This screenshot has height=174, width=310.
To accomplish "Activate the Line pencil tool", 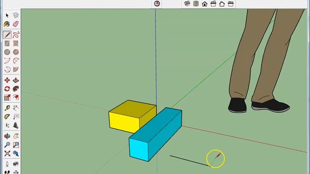I will (x=7, y=35).
